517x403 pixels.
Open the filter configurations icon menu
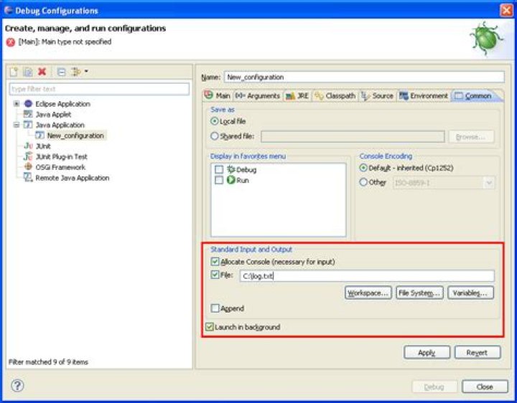coord(76,72)
